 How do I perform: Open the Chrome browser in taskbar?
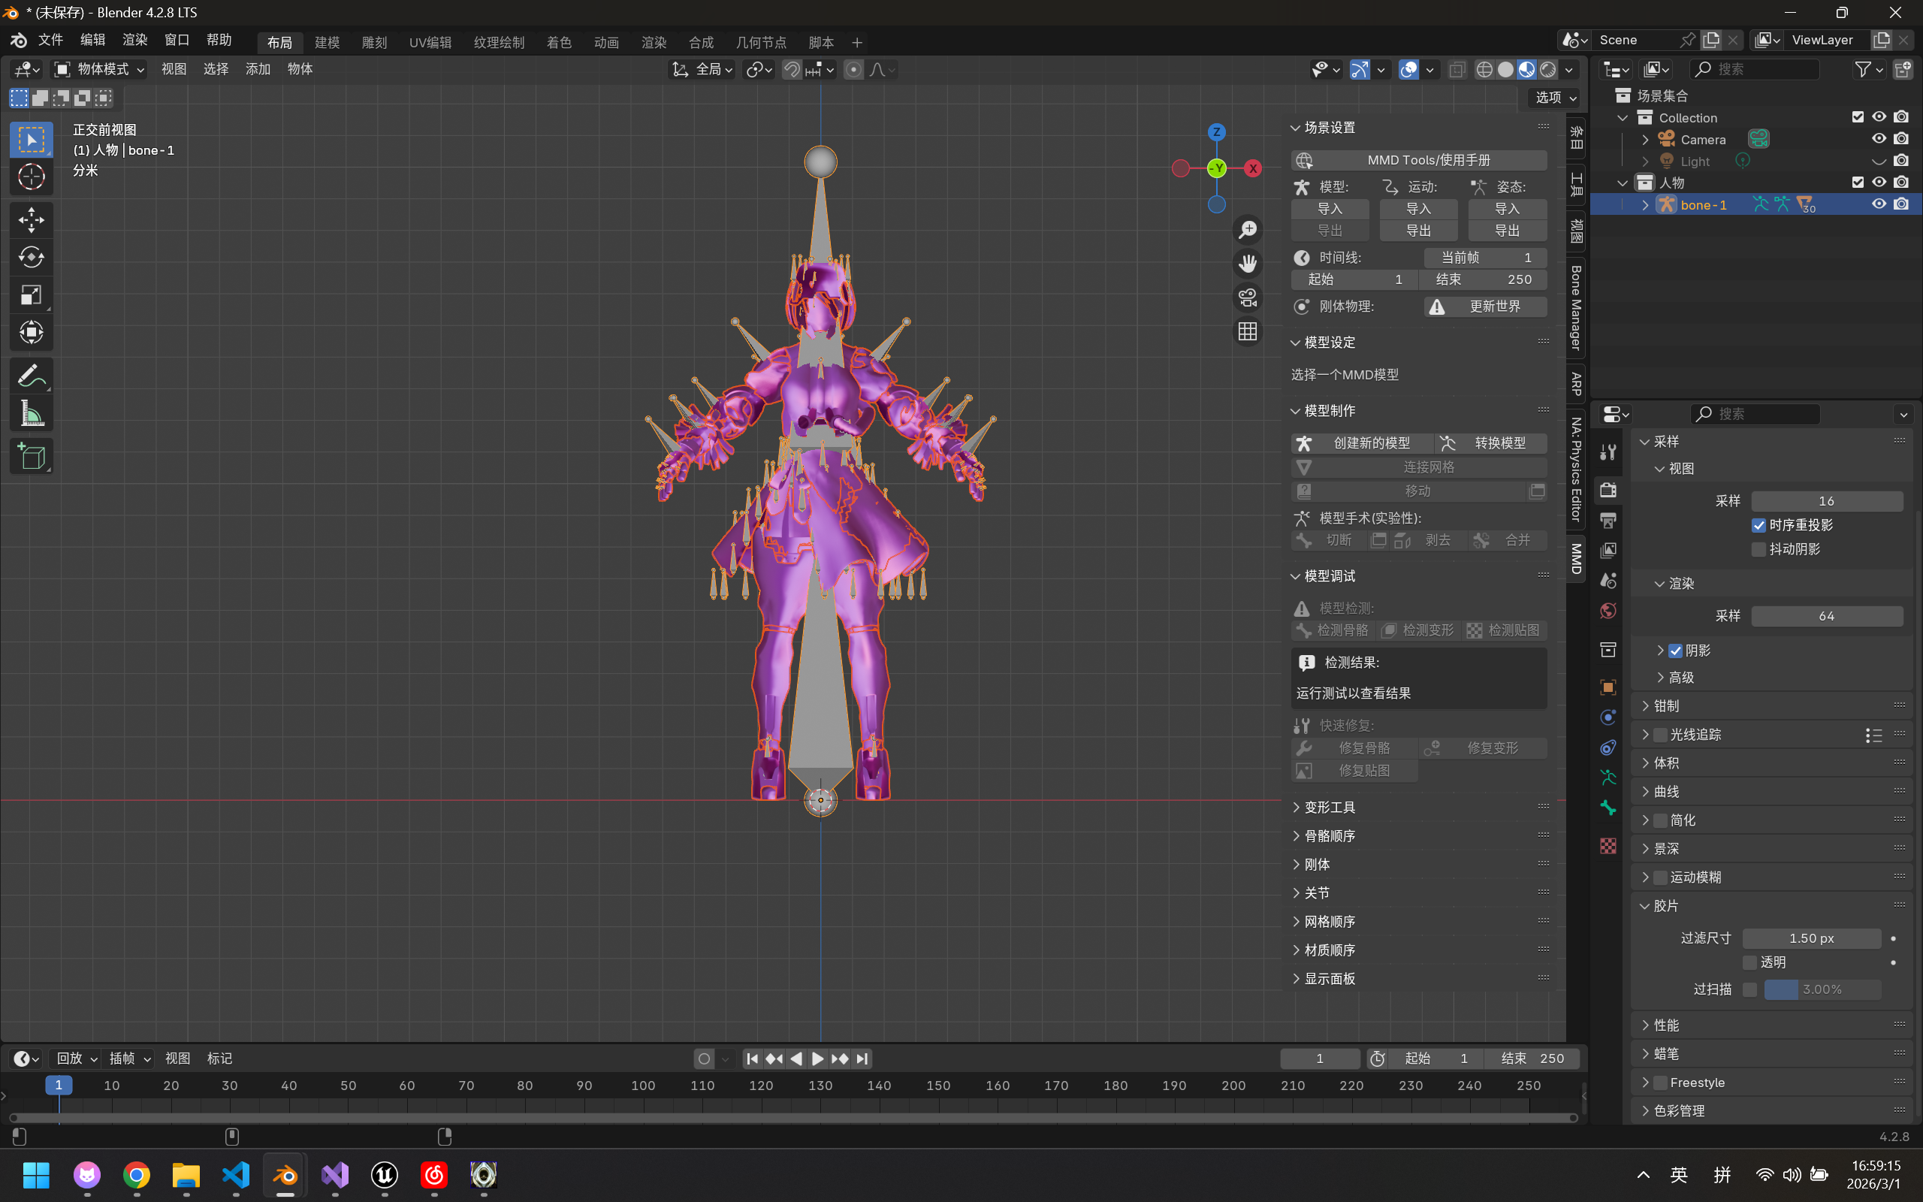coord(136,1175)
